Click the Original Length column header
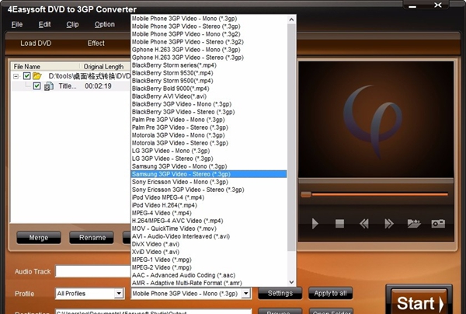 click(105, 66)
